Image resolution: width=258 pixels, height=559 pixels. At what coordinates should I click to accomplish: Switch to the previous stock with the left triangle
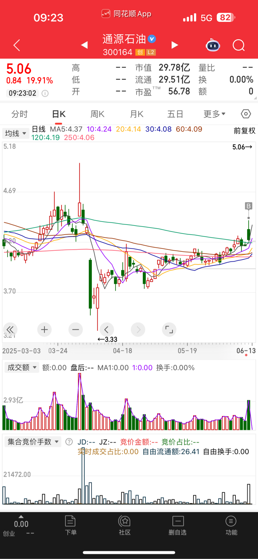pyautogui.click(x=85, y=45)
